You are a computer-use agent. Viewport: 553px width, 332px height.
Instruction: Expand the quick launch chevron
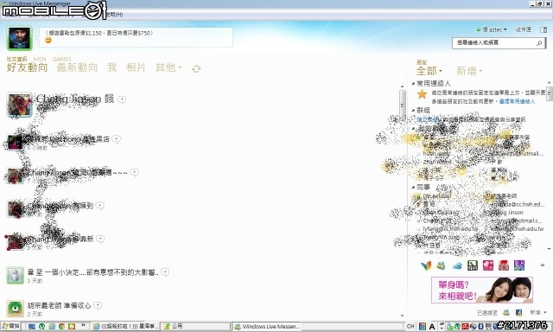[x=83, y=325]
